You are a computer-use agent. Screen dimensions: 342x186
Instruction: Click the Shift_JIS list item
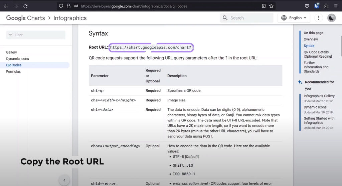coord(183,165)
